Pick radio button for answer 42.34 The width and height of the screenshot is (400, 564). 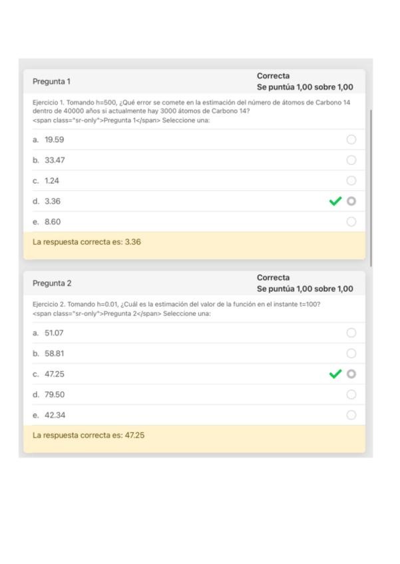coord(351,415)
